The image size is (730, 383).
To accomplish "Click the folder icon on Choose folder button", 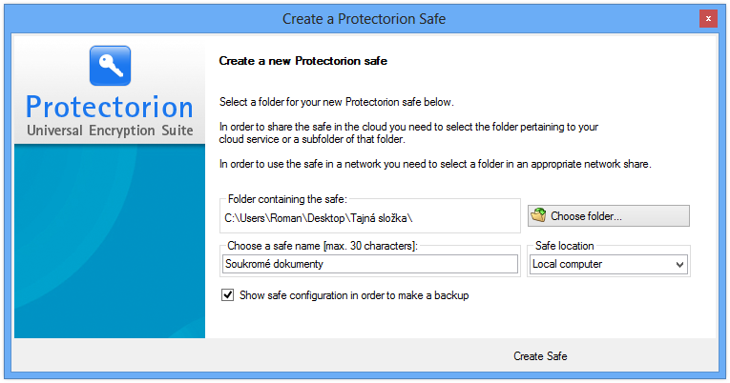I will [x=538, y=215].
